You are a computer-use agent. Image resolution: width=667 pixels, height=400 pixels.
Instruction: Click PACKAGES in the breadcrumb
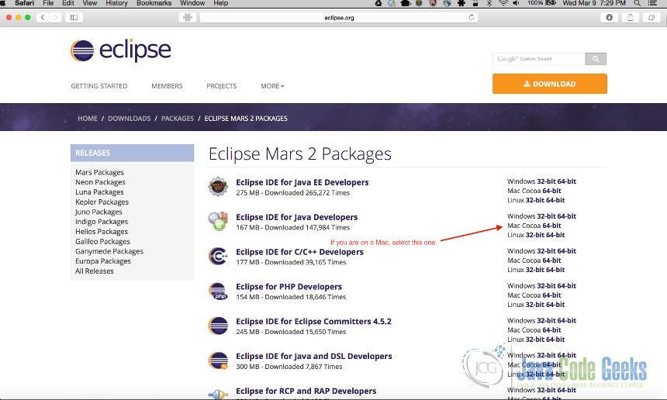(178, 118)
